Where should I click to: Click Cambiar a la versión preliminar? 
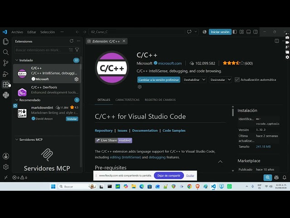click(x=159, y=80)
